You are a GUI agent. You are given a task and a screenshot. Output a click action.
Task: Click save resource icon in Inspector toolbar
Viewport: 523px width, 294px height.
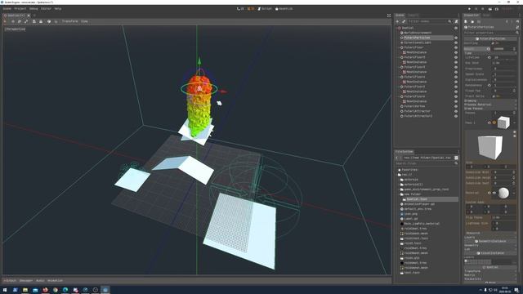[479, 21]
